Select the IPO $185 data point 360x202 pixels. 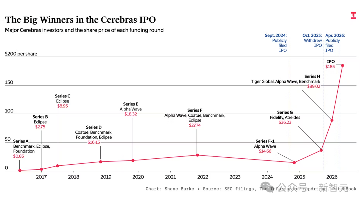343,66
